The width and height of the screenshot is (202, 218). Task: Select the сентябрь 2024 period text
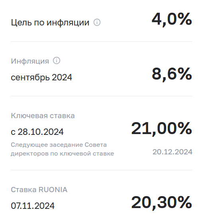point(41,77)
